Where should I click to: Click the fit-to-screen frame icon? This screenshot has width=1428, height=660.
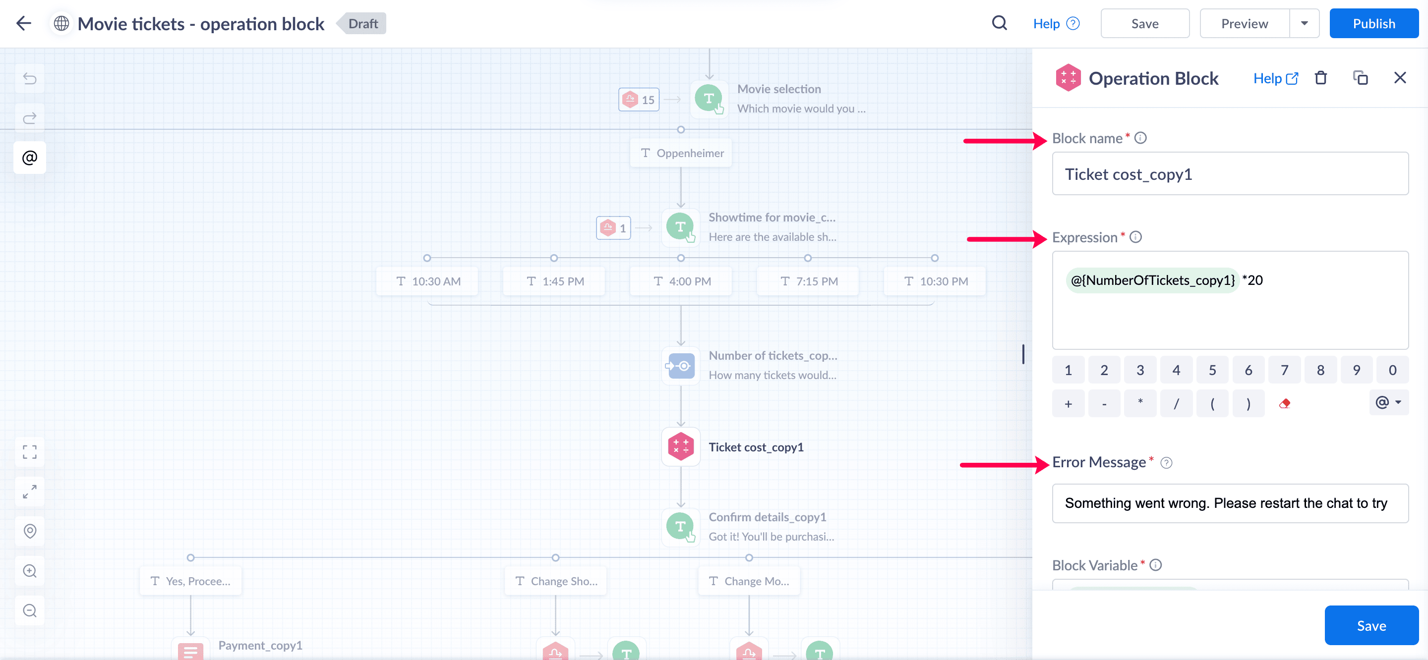pos(30,452)
